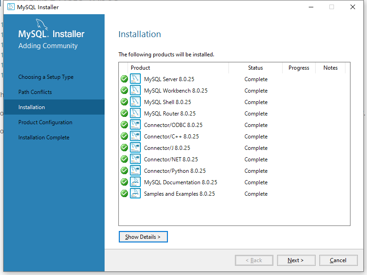Image resolution: width=367 pixels, height=275 pixels.
Task: Select the MySQL Documentation 8.0.25 row text
Action: coord(181,182)
